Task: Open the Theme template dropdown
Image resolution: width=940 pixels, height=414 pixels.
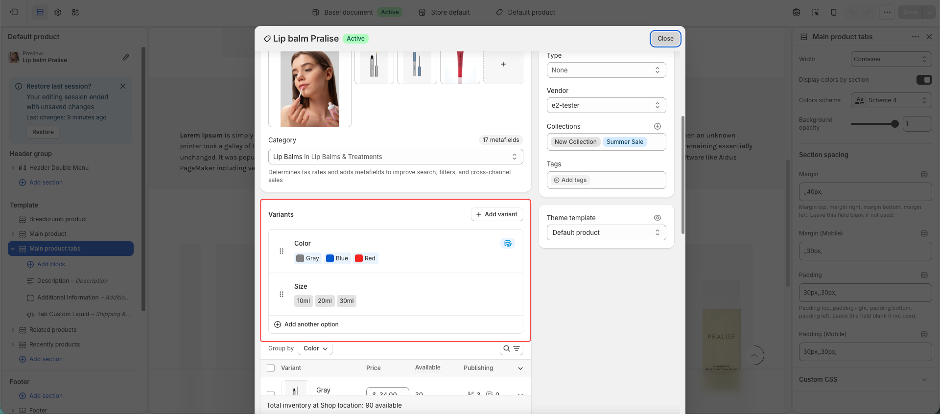Action: (606, 232)
